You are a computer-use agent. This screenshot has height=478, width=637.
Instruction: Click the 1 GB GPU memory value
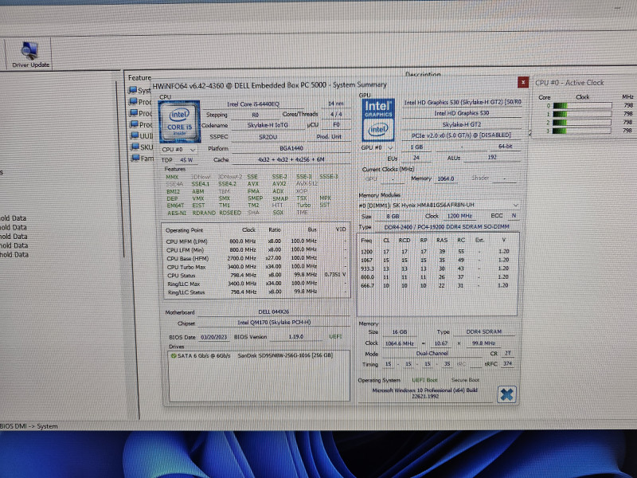[416, 147]
